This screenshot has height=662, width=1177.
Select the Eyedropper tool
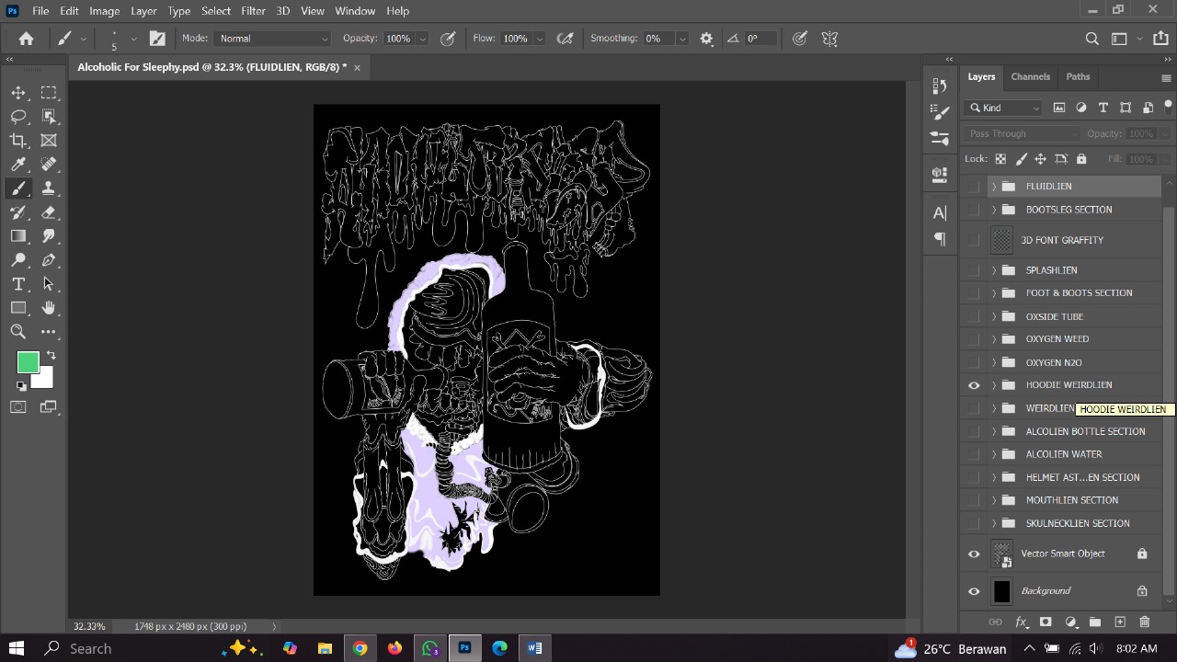[18, 165]
